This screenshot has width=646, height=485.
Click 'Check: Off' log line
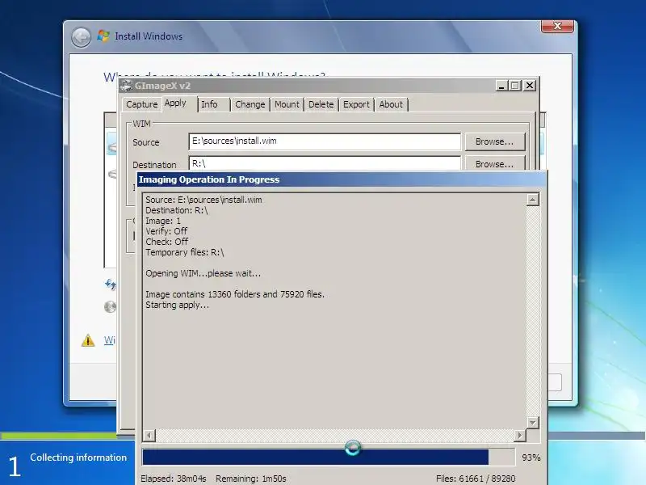pyautogui.click(x=167, y=242)
